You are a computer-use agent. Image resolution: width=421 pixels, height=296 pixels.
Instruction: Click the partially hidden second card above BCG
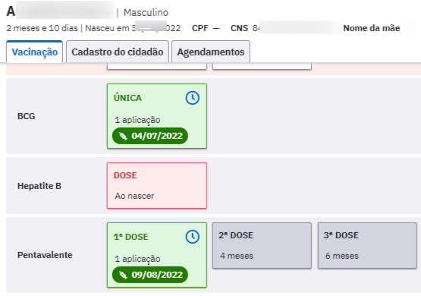pyautogui.click(x=262, y=66)
